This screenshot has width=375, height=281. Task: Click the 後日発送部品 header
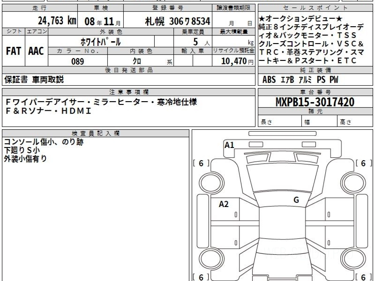click(x=128, y=70)
